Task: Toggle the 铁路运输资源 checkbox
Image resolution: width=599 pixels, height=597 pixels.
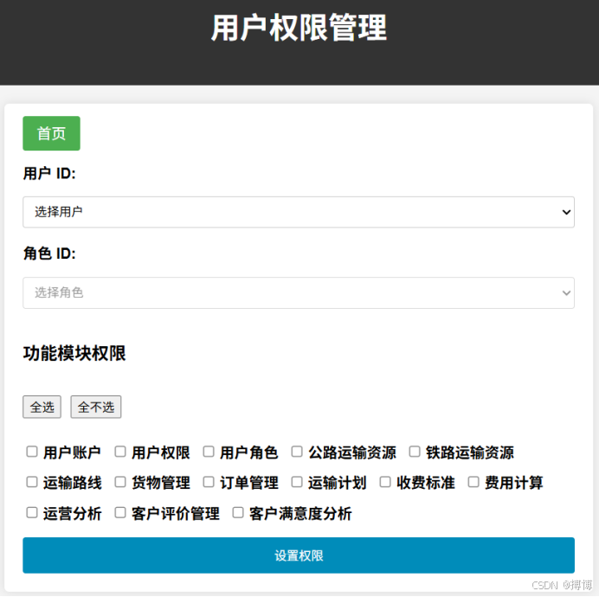Action: click(415, 452)
